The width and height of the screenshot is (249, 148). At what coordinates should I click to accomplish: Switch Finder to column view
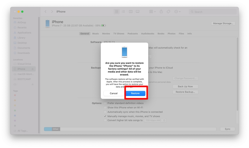click(x=131, y=12)
